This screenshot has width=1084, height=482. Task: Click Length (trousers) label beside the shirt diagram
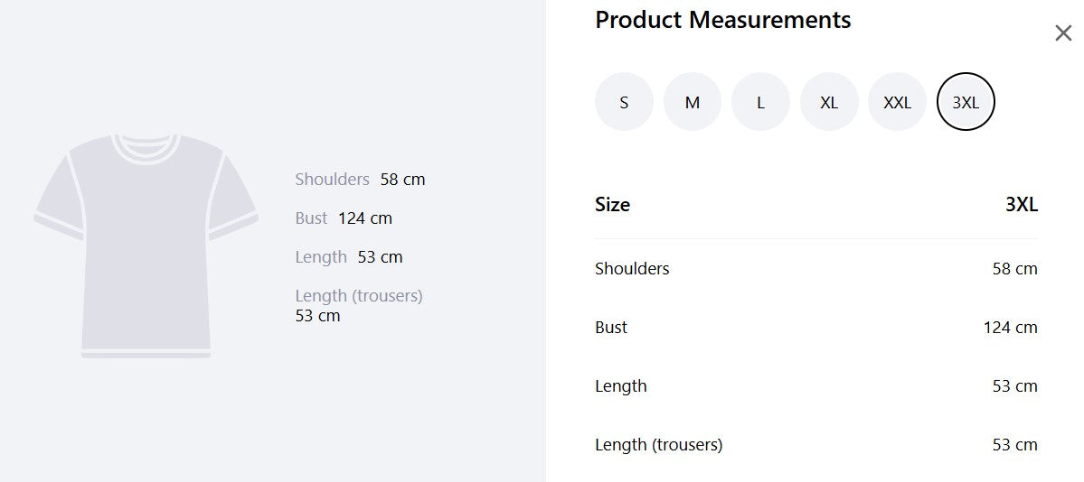(359, 296)
